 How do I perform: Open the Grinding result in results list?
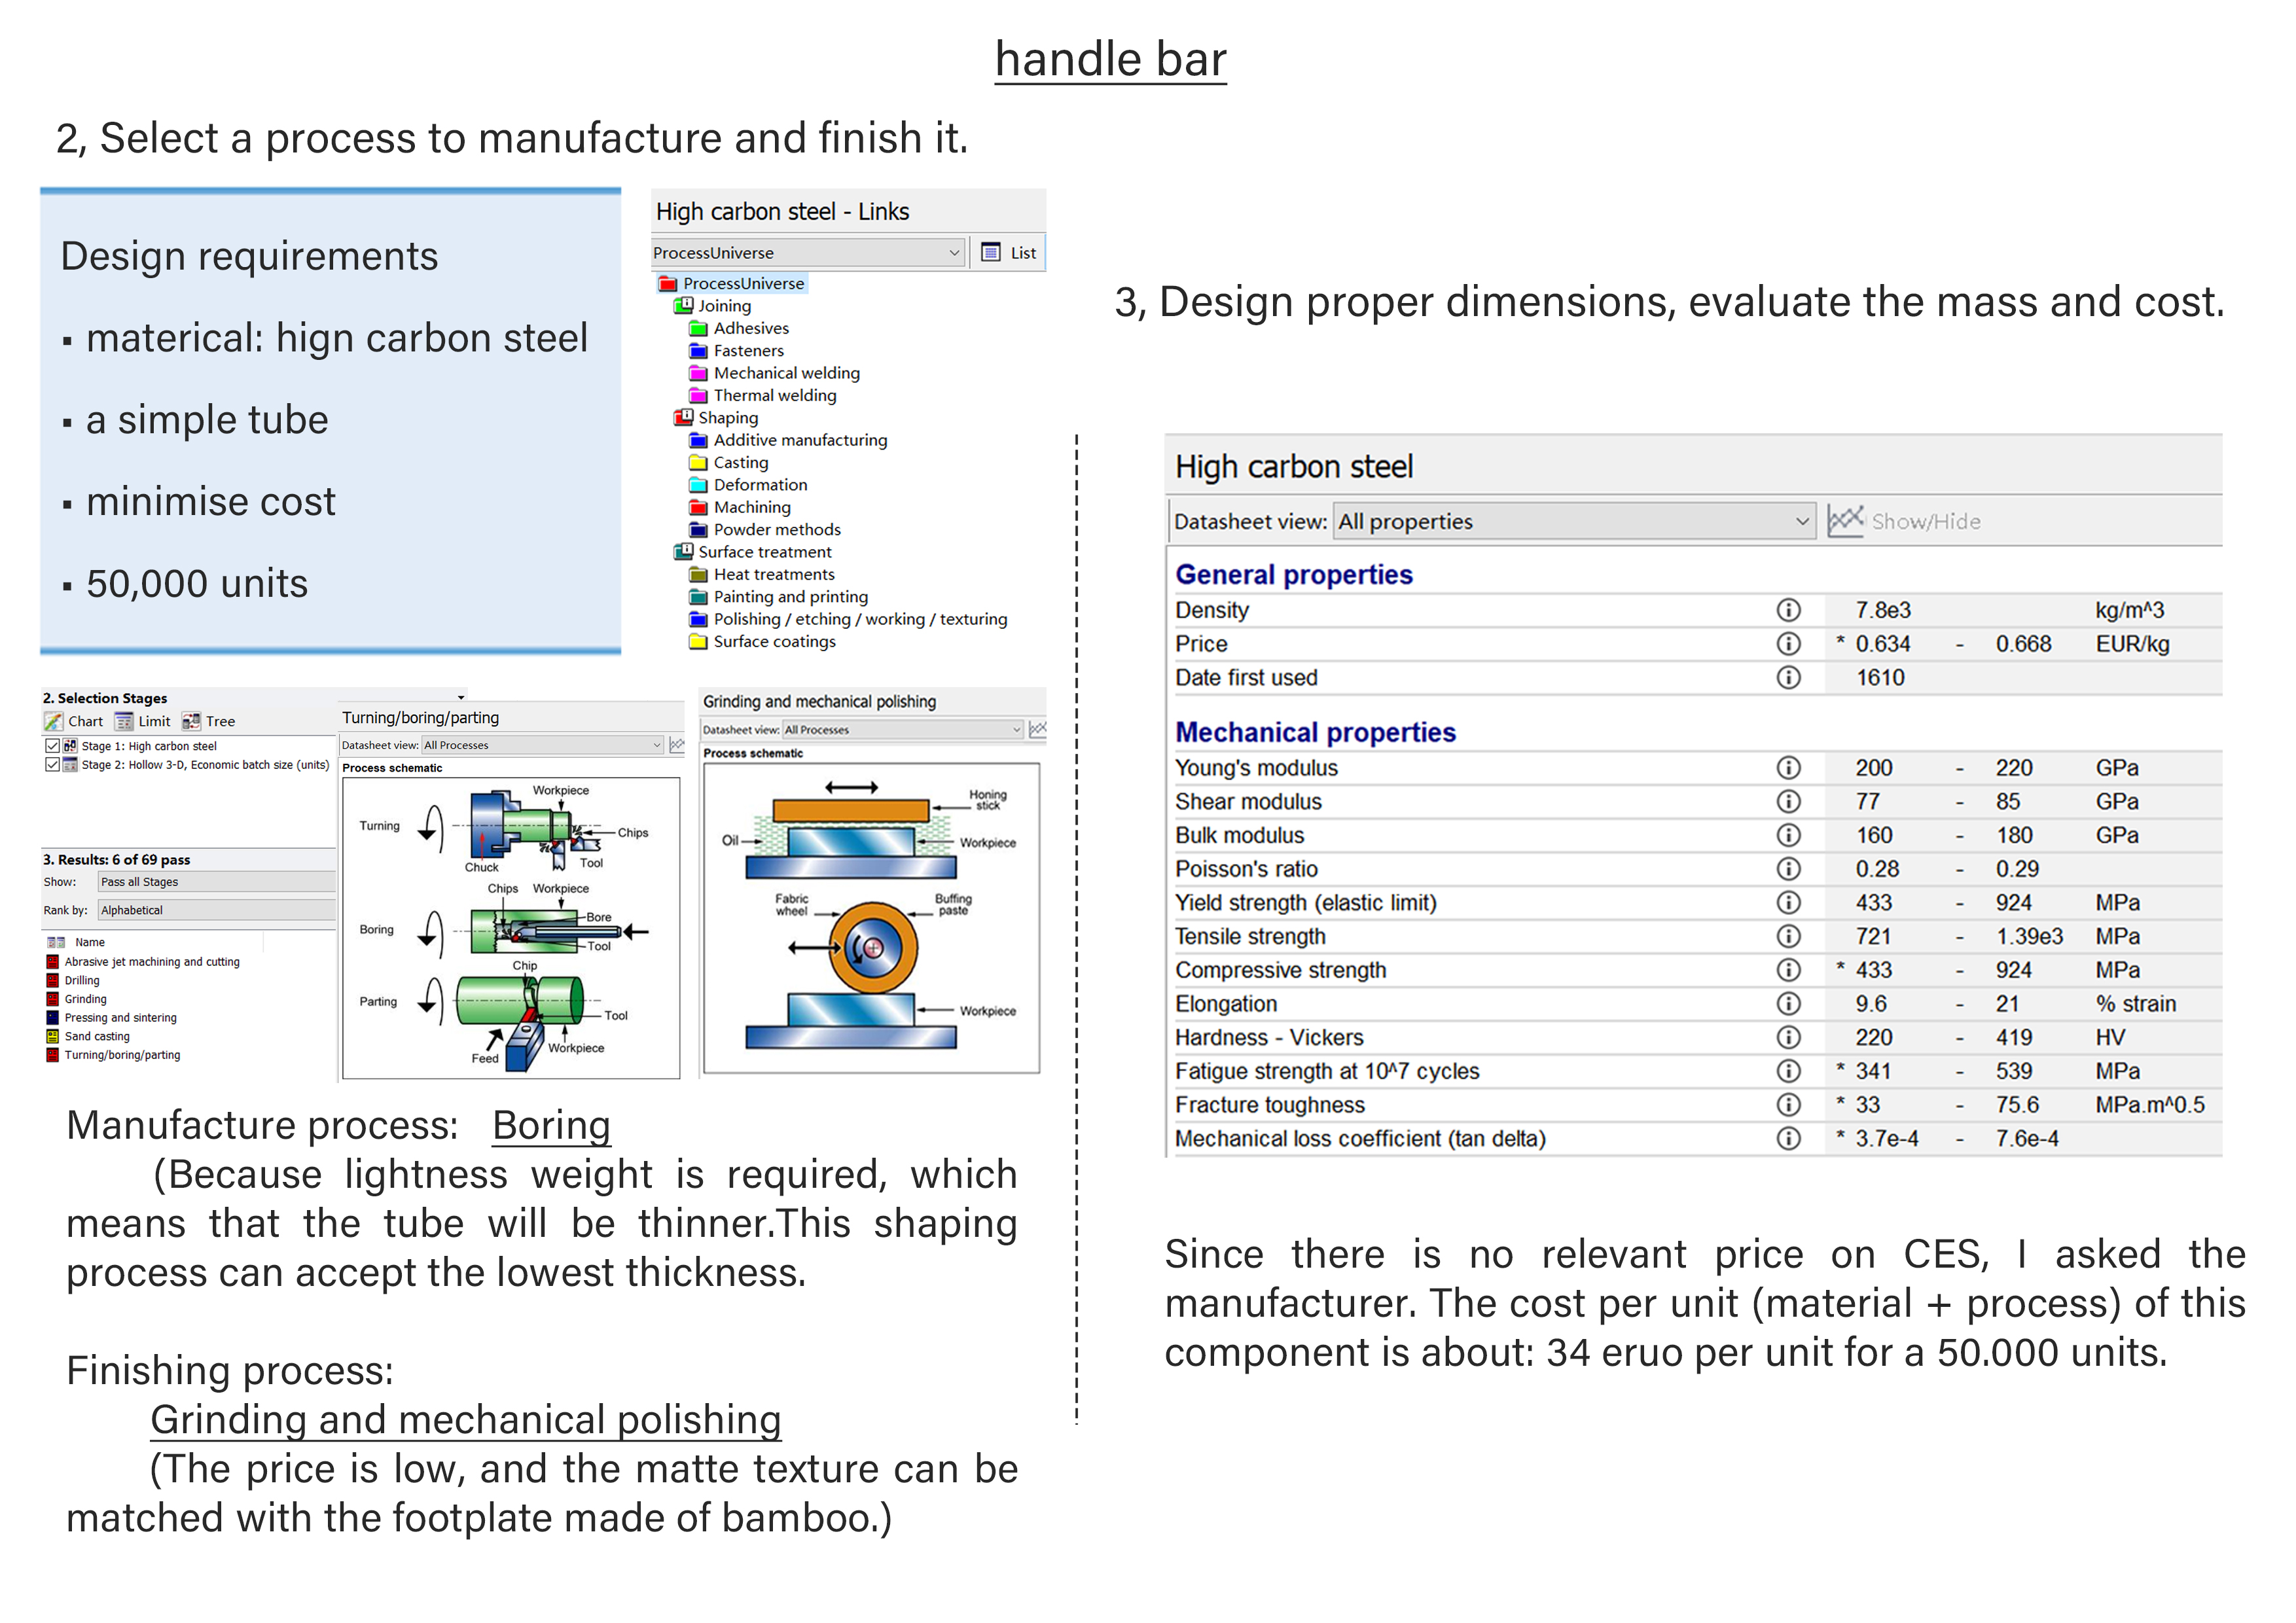(x=85, y=999)
